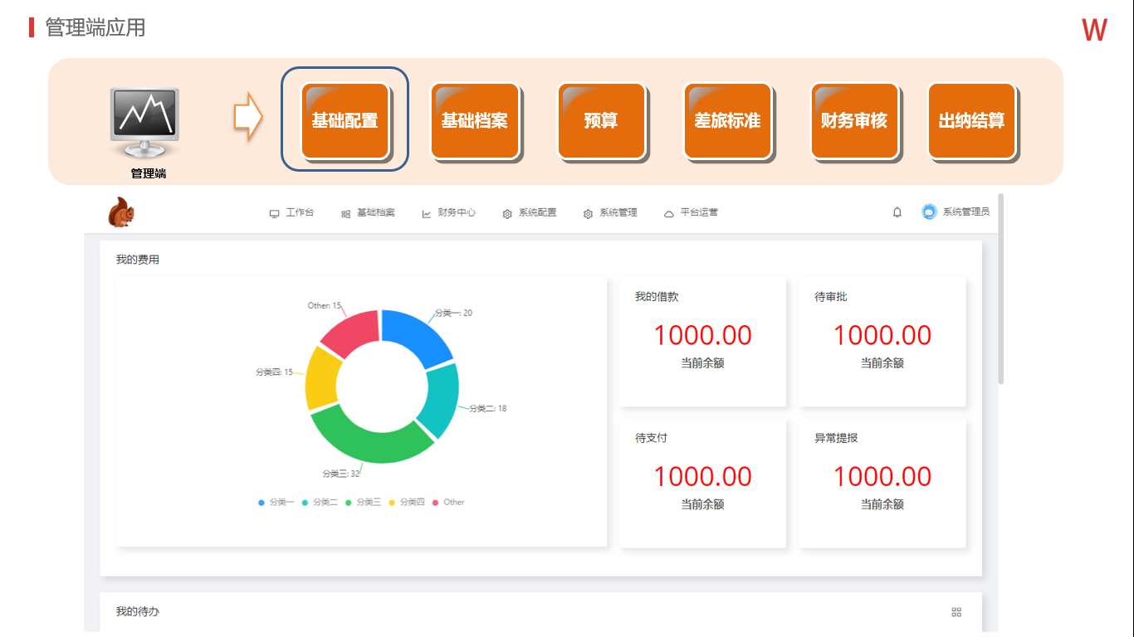Open 系统配置 in the navigation bar
Viewport: 1134px width, 637px height.
[x=530, y=213]
